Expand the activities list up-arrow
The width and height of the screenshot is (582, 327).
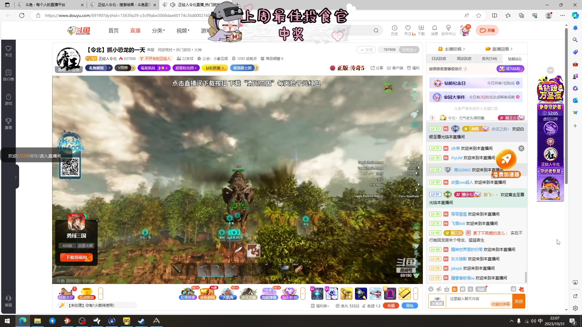pyautogui.click(x=303, y=294)
